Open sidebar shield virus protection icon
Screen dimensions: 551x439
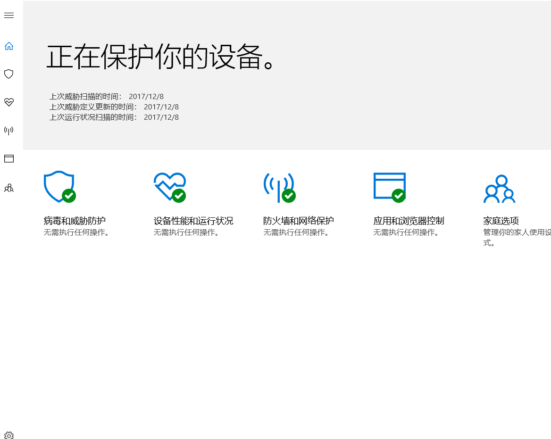click(9, 74)
